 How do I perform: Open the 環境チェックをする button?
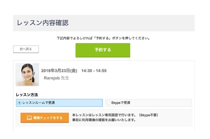pos(45,118)
